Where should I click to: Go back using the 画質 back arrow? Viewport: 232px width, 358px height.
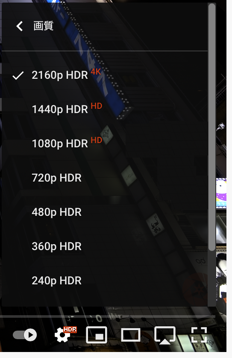[x=20, y=26]
